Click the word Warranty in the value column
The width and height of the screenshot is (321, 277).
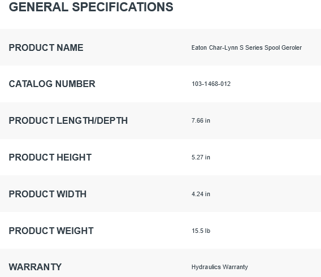pyautogui.click(x=235, y=267)
